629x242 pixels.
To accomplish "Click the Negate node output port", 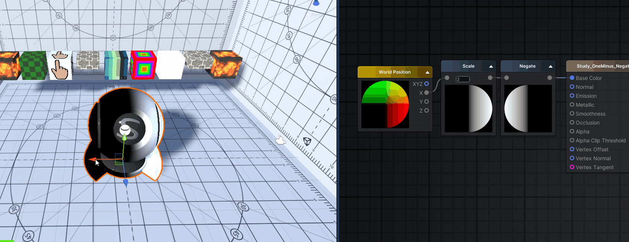I will (550, 78).
